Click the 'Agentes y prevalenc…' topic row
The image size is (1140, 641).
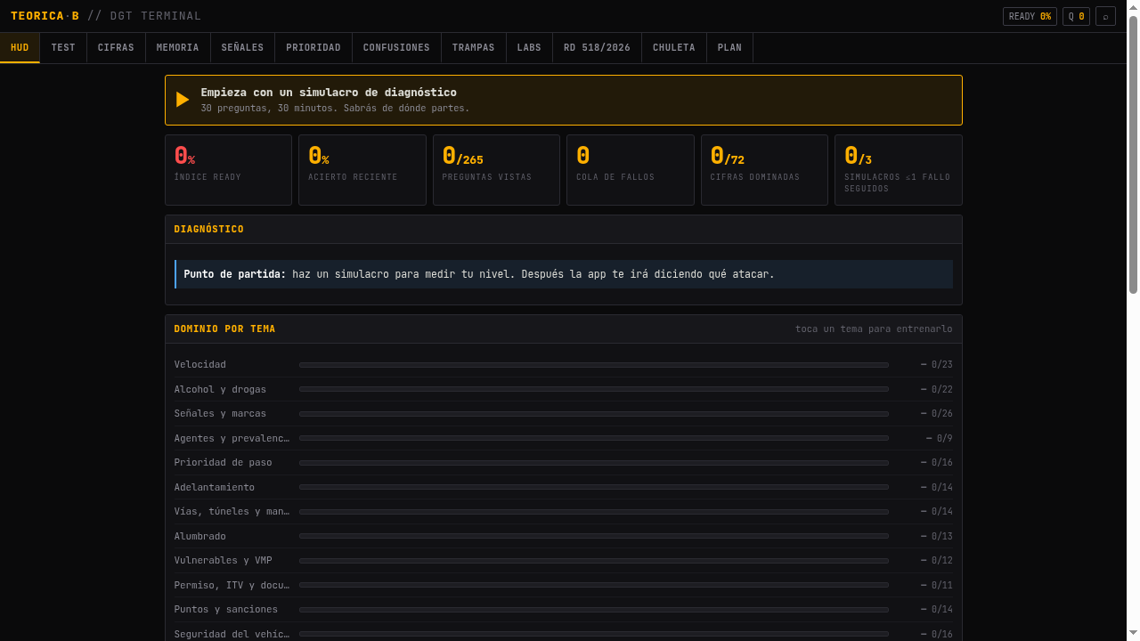tap(564, 438)
